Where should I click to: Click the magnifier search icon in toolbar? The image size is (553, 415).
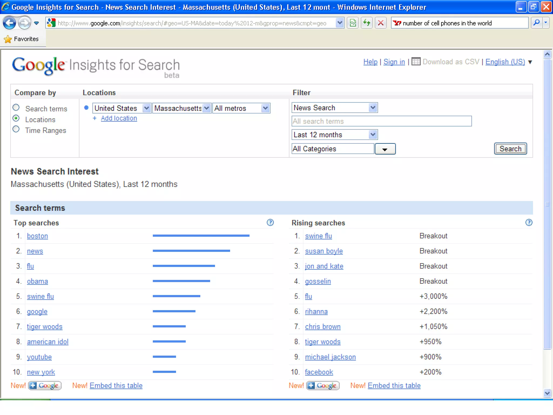click(x=537, y=23)
